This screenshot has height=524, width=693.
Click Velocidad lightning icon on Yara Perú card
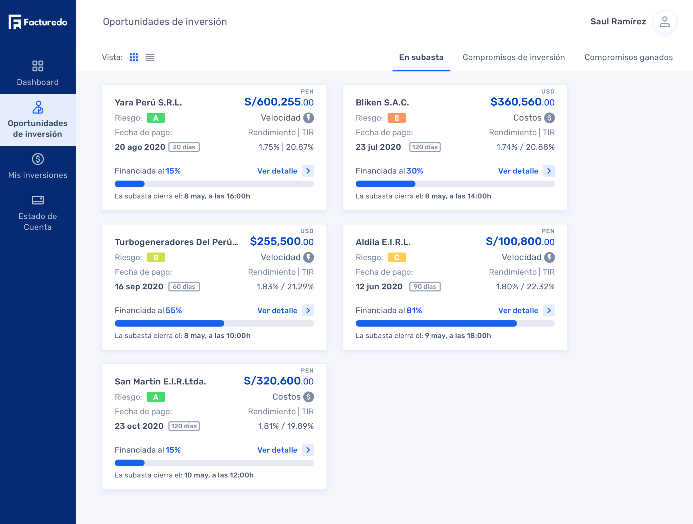308,118
